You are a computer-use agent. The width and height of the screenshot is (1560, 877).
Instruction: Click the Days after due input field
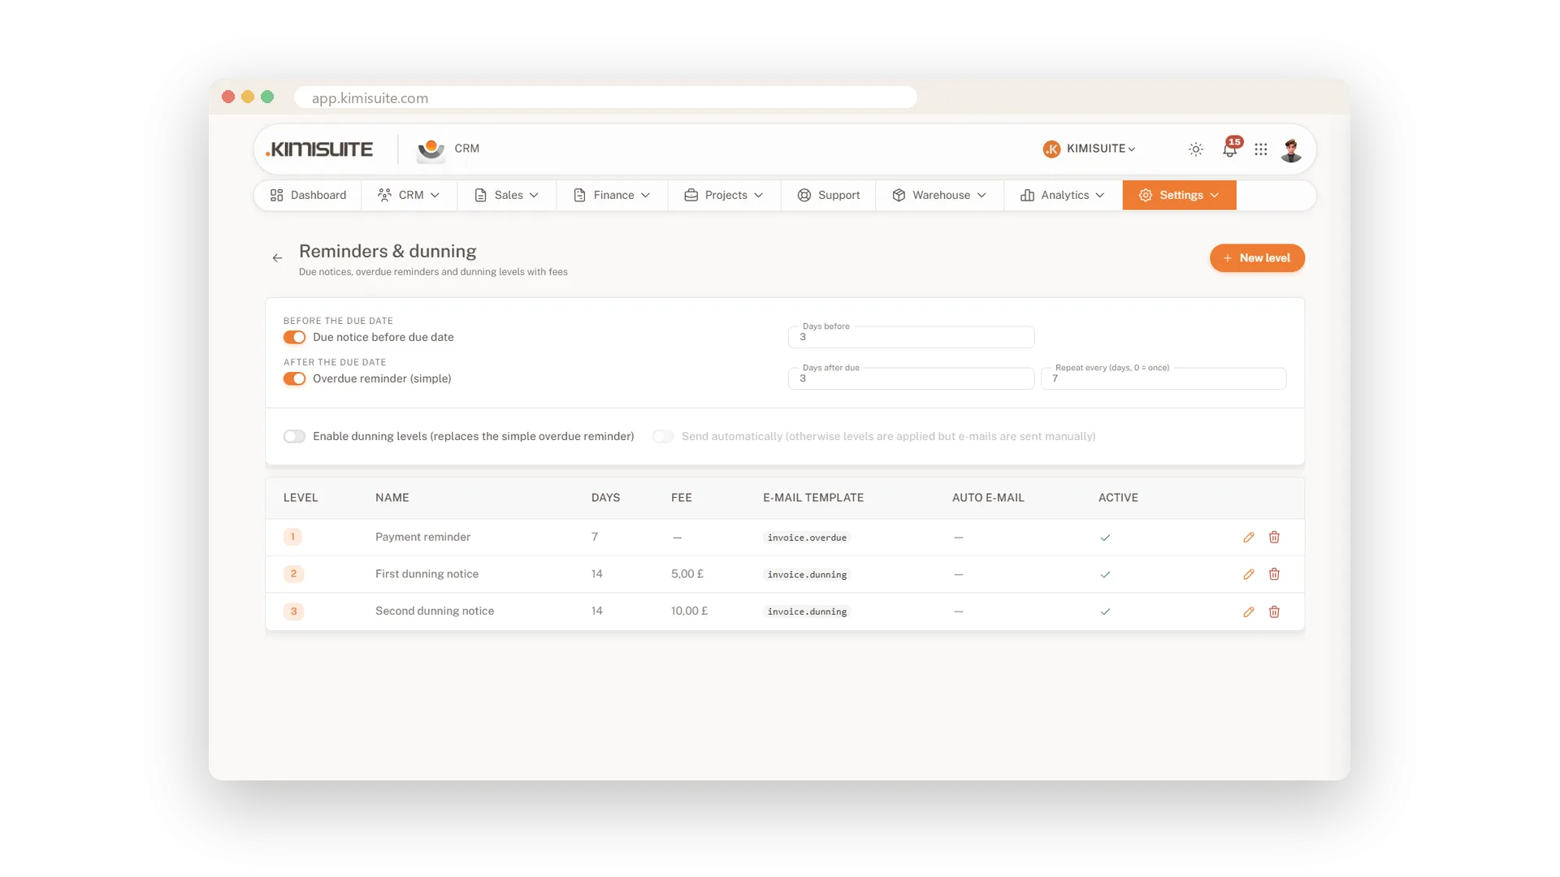pyautogui.click(x=911, y=378)
